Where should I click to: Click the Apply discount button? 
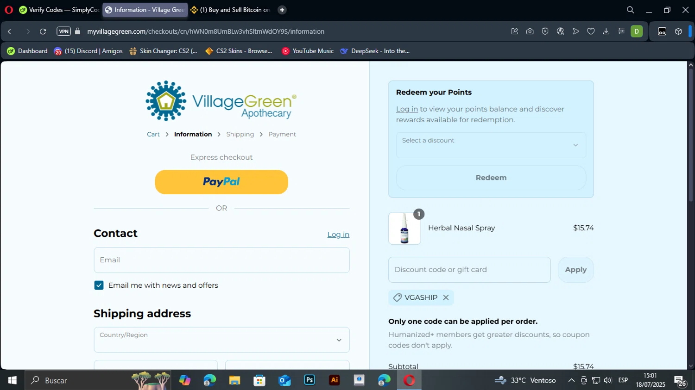coord(576,270)
